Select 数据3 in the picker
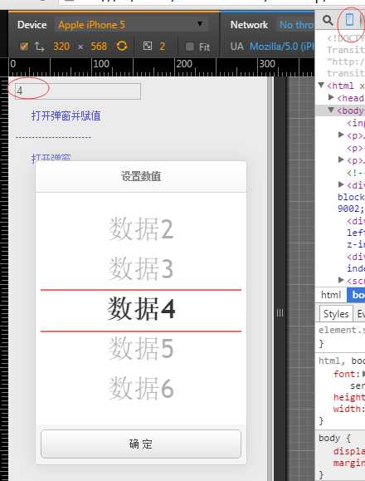 141,268
